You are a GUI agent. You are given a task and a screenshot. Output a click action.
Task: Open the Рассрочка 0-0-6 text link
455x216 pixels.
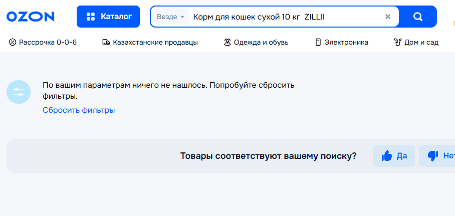click(x=48, y=43)
